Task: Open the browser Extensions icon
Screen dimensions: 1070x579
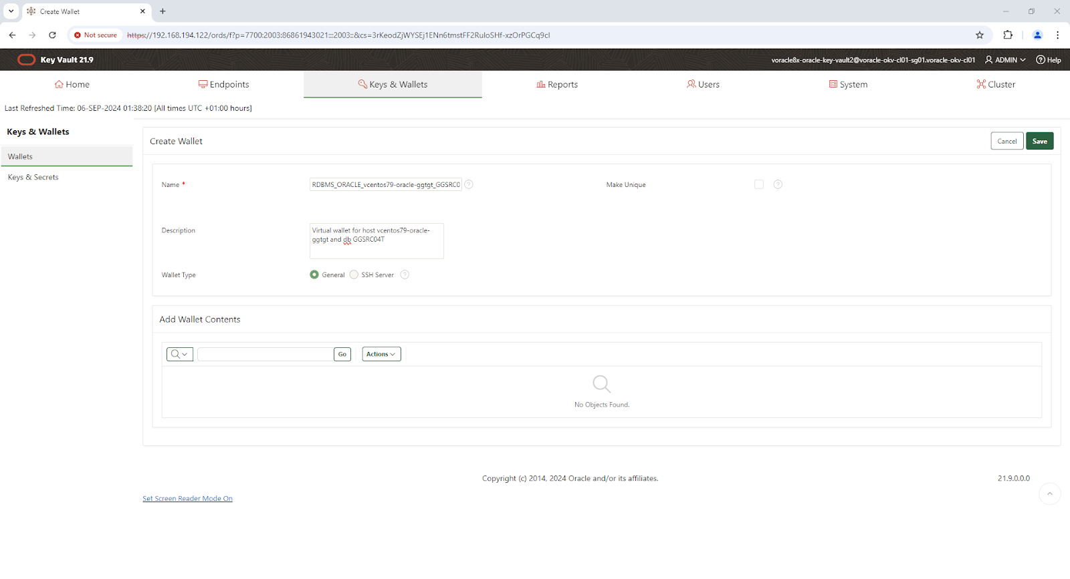Action: point(1008,35)
